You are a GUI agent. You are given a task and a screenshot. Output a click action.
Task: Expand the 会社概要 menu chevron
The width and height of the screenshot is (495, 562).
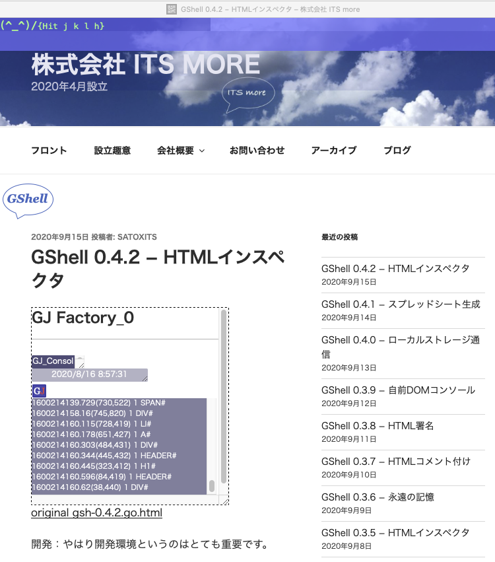point(202,151)
